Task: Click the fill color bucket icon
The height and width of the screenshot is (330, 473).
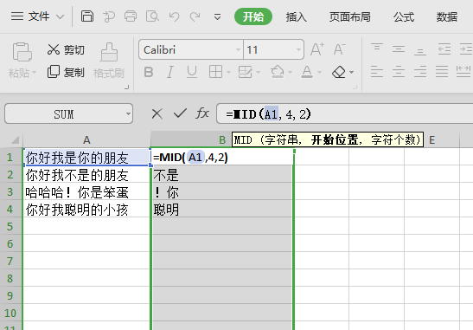Action: coord(278,72)
